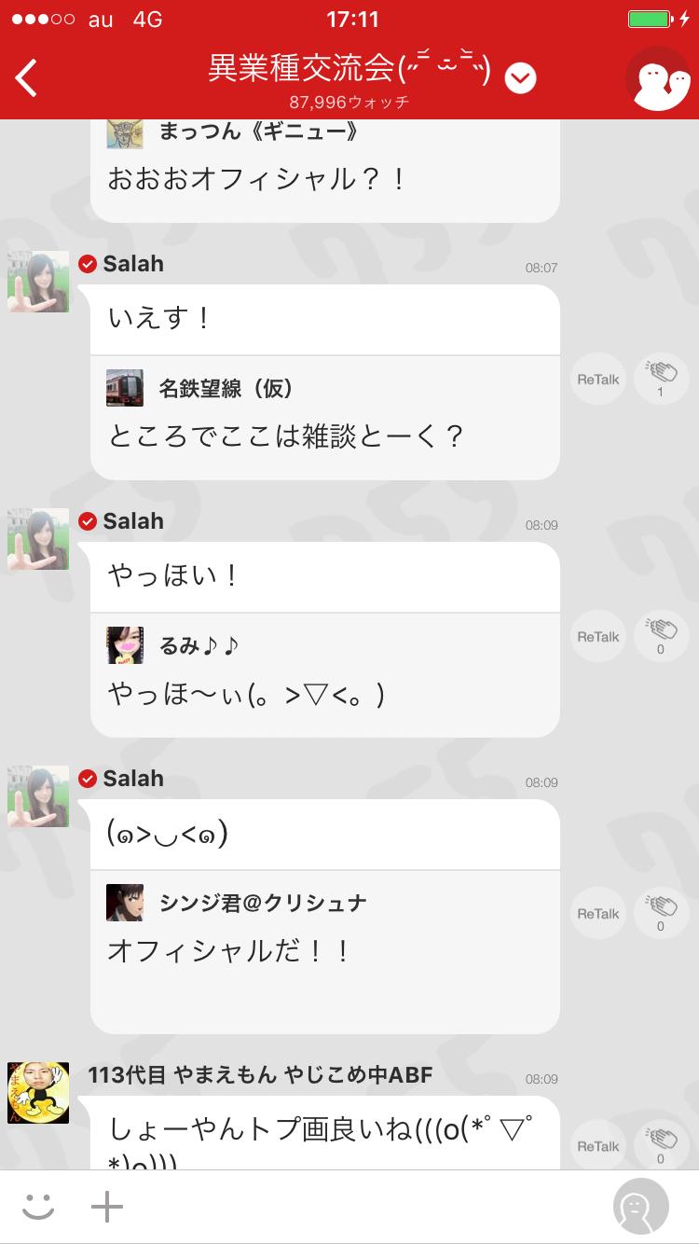Open the quoted シンジ君@クリシュナ message
Viewport: 699px width, 1244px height.
click(325, 951)
